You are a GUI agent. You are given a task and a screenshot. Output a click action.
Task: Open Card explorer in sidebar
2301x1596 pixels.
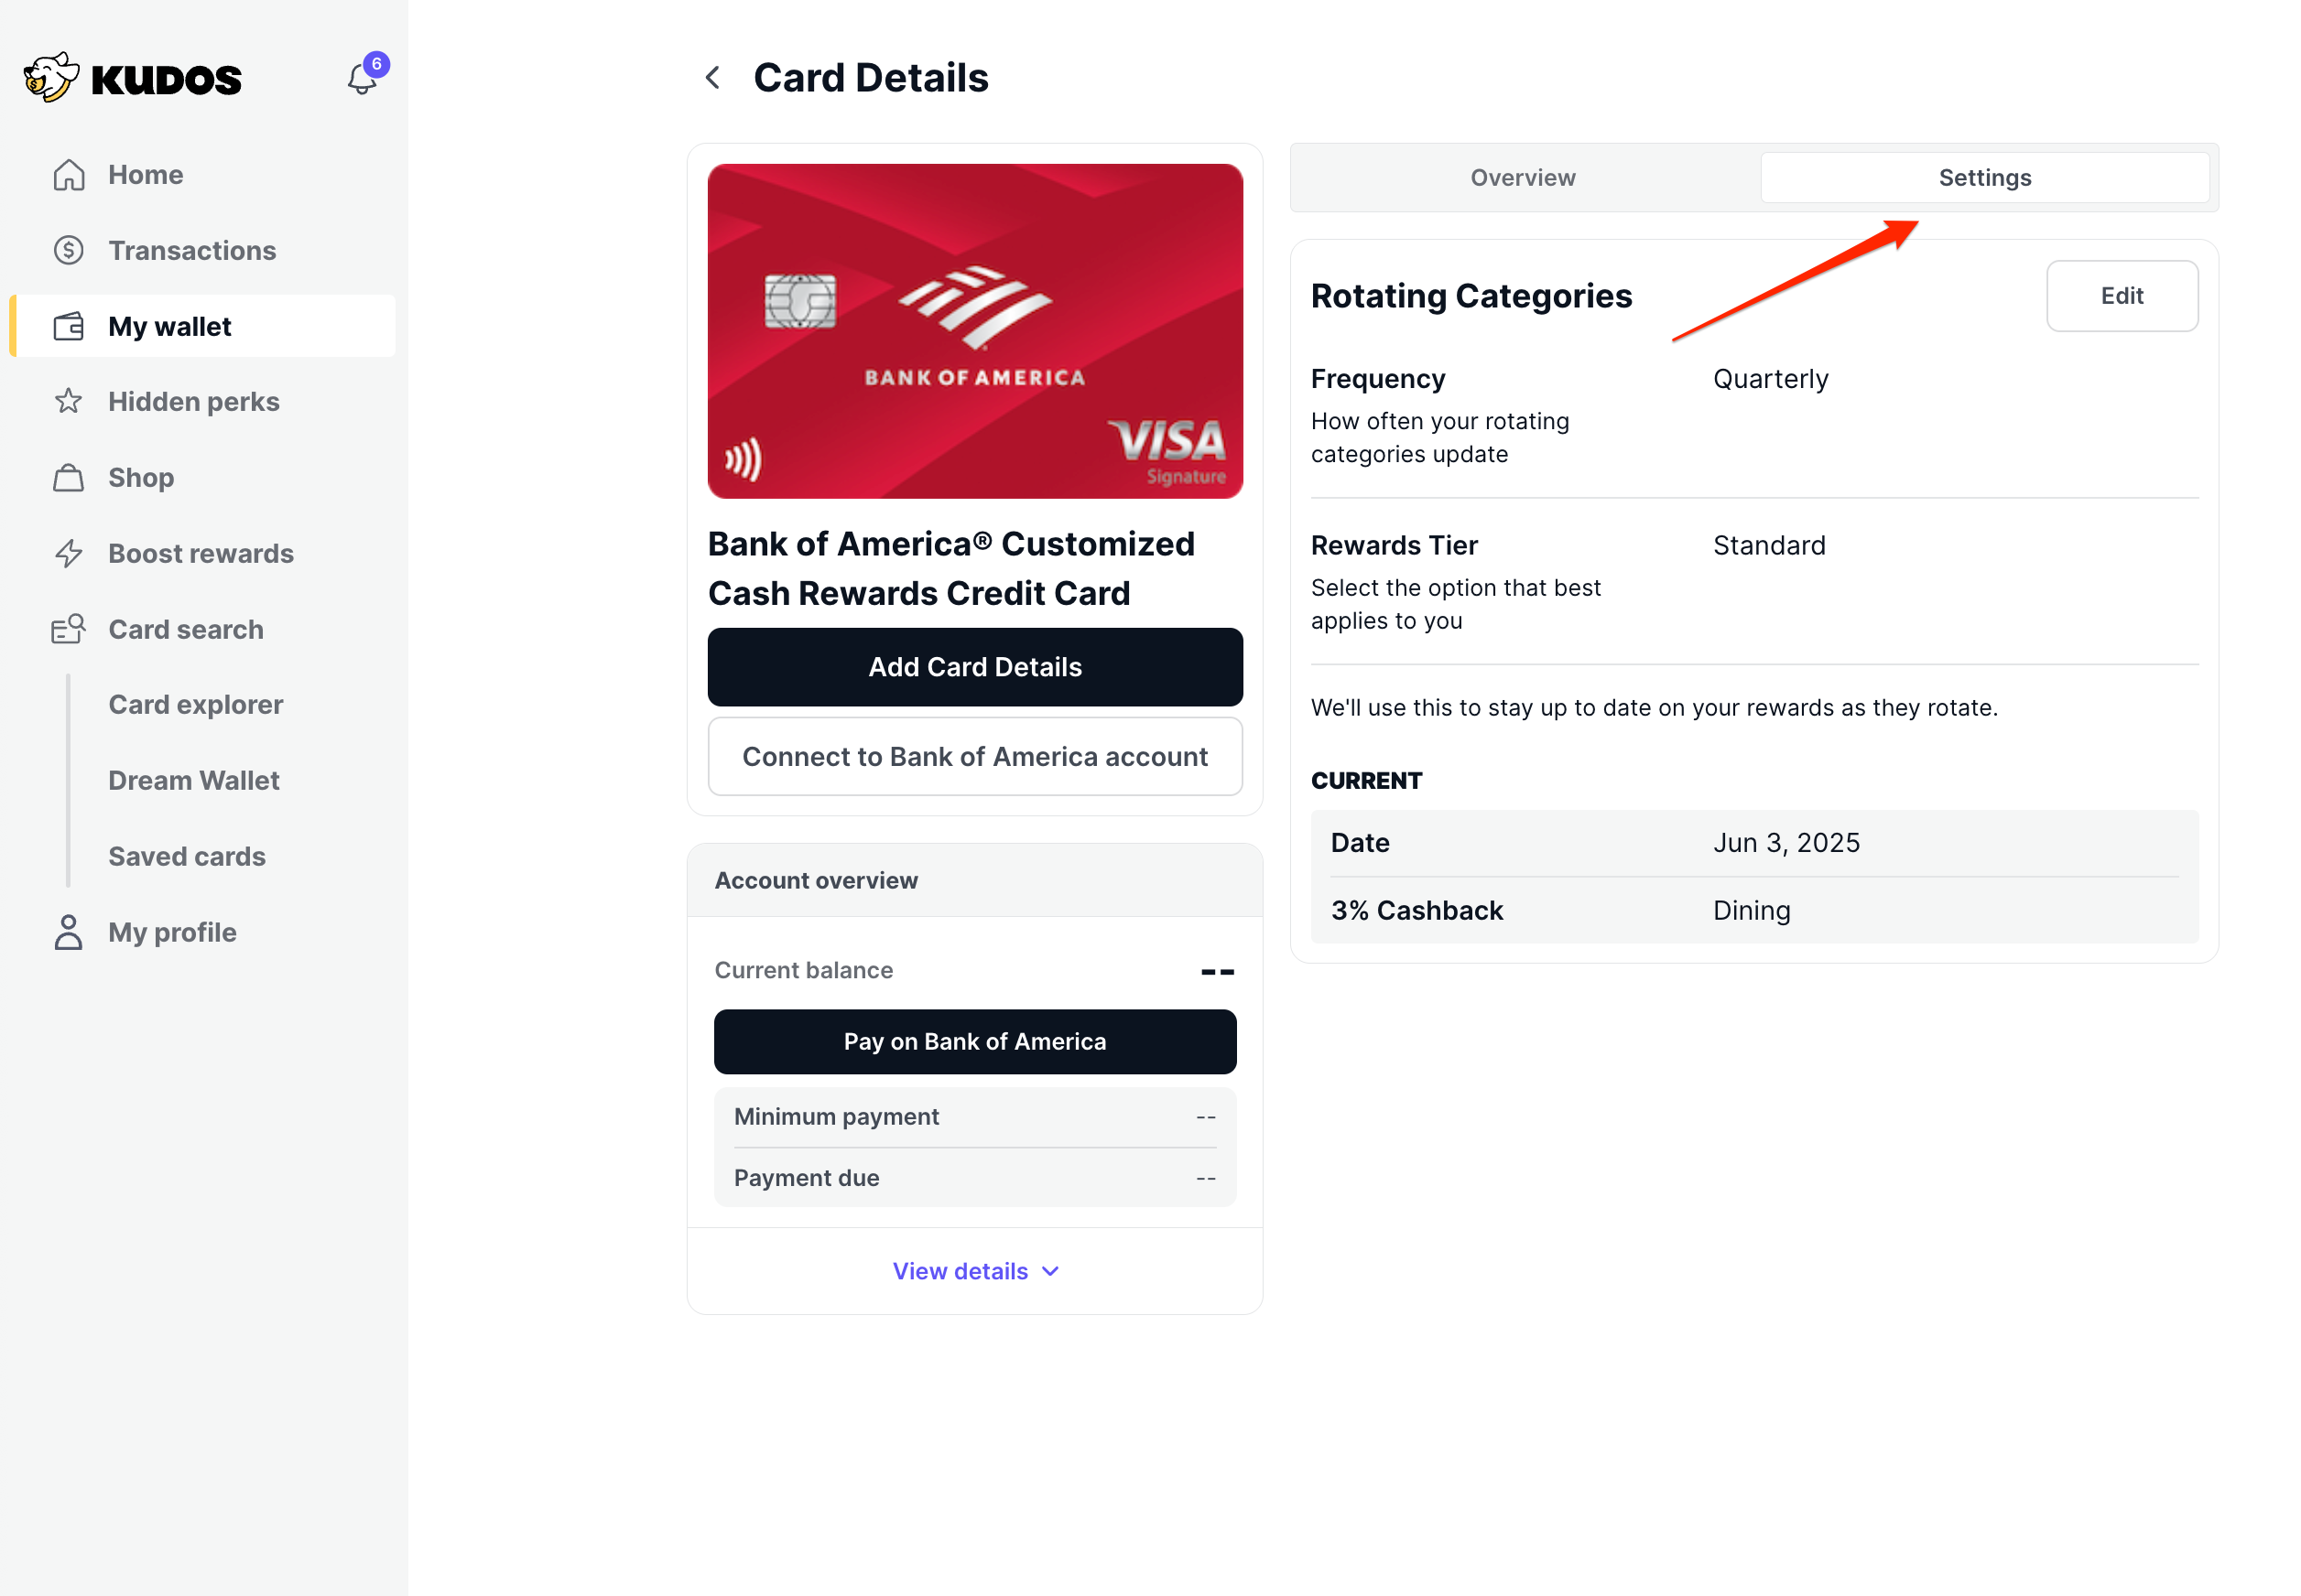195,705
